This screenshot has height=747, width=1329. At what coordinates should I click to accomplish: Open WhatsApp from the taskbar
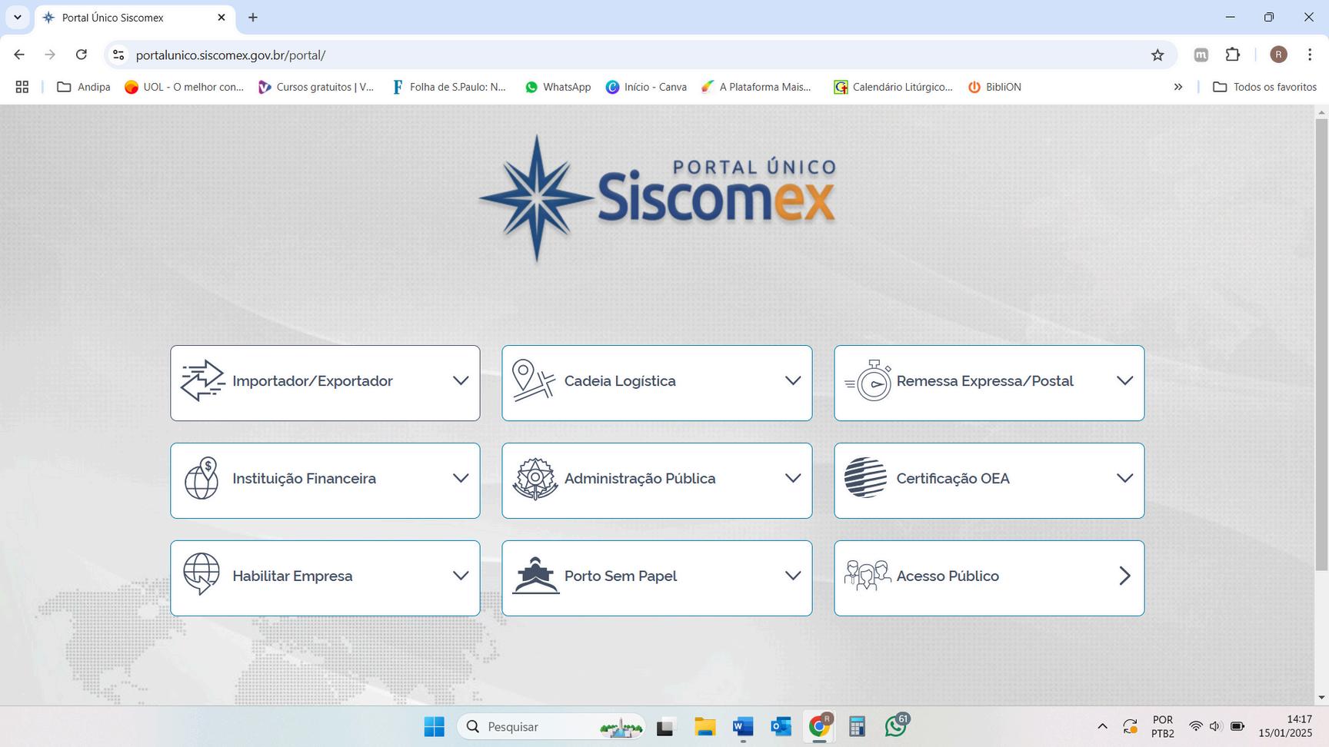pos(897,725)
